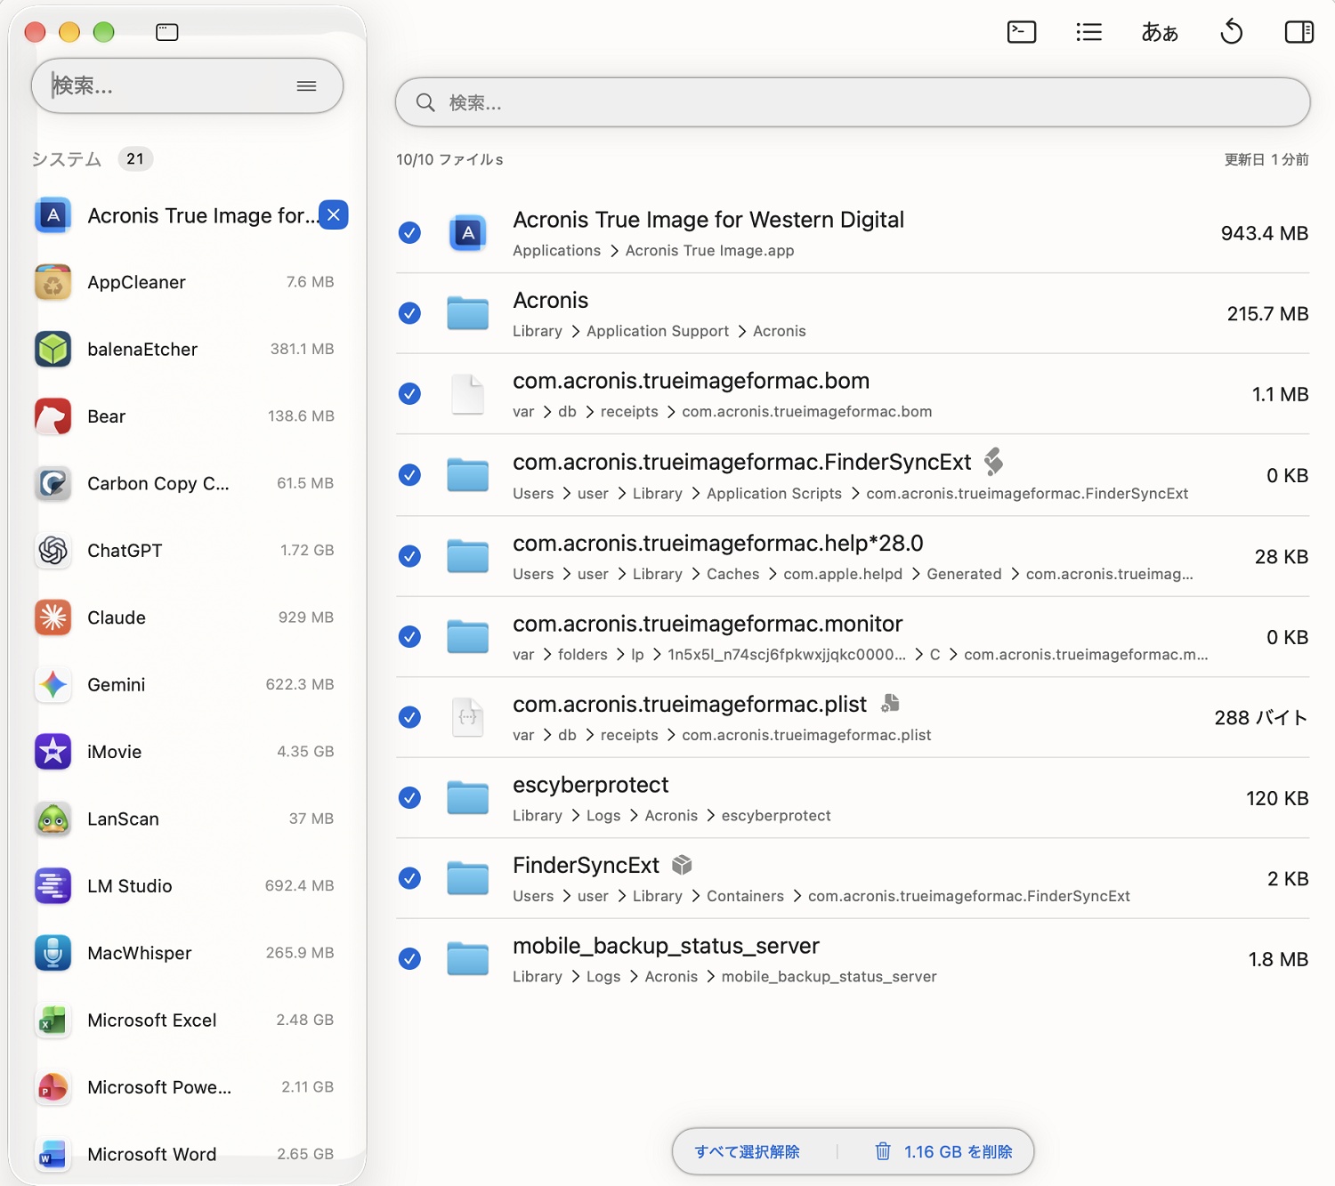Screen dimensions: 1335x1186
Task: Close the selected Acronis True Image entry
Action: (334, 214)
